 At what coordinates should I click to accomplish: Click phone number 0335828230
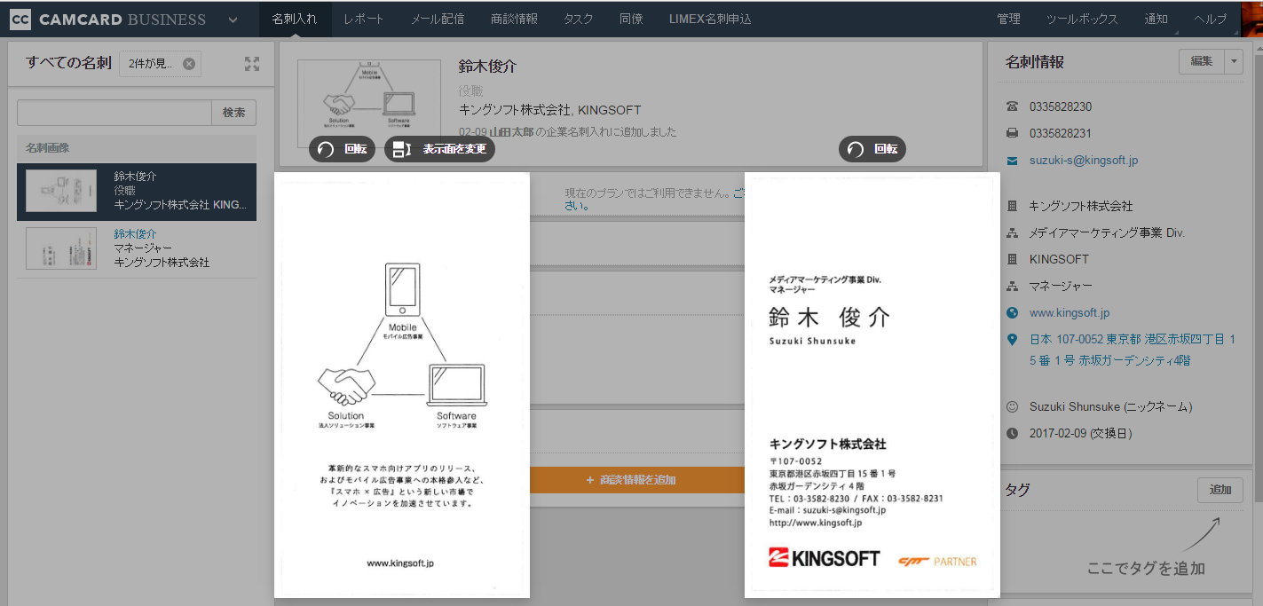(1061, 106)
